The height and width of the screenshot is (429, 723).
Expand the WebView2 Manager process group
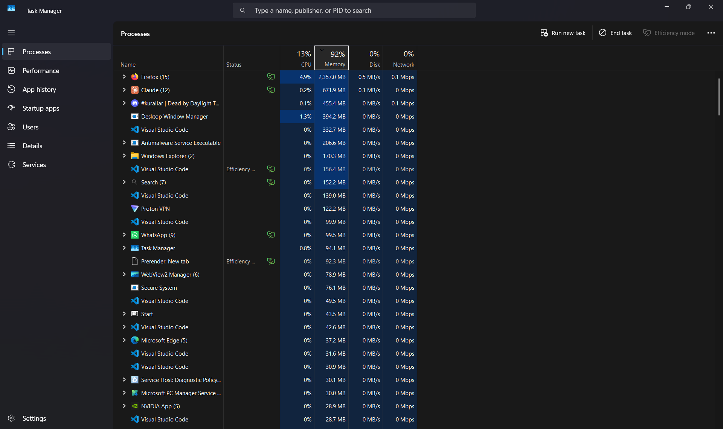pos(124,274)
